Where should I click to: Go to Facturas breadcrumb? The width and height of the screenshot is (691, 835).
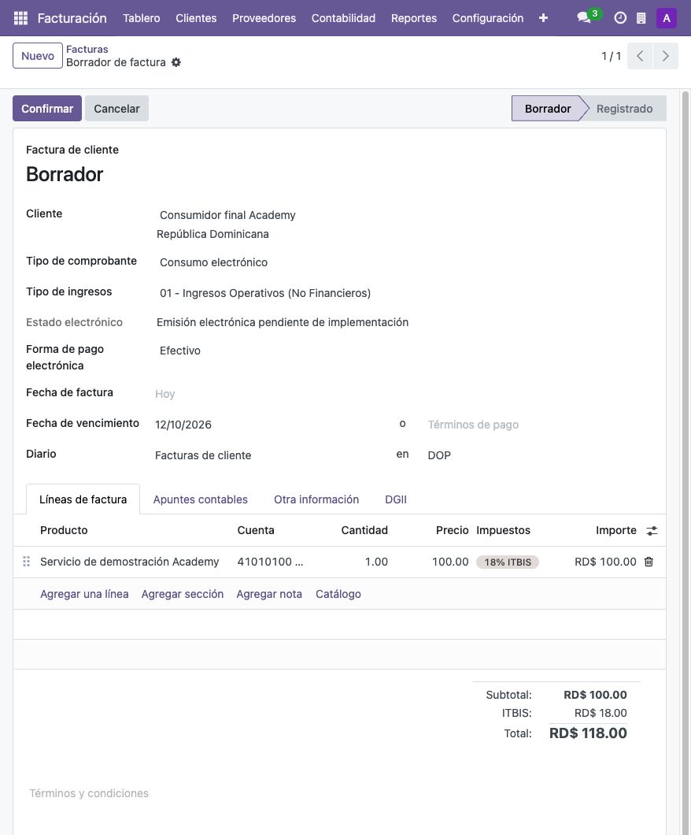point(87,49)
